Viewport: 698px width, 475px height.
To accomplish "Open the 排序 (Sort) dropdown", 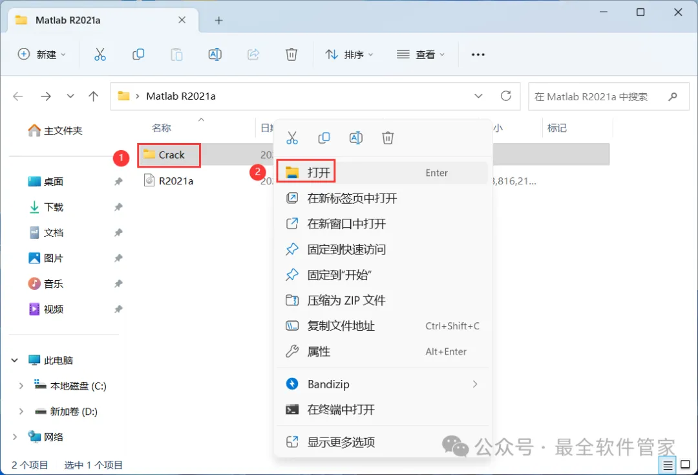I will [x=350, y=54].
